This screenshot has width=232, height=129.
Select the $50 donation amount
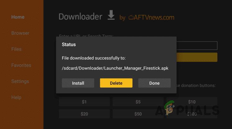point(138,114)
